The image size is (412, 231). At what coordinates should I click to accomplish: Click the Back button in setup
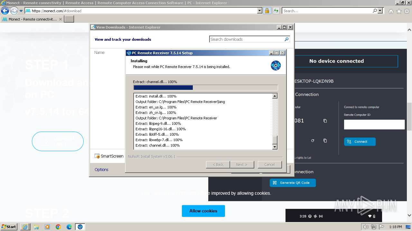218,165
